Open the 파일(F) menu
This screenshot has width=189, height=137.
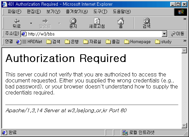point(14,12)
